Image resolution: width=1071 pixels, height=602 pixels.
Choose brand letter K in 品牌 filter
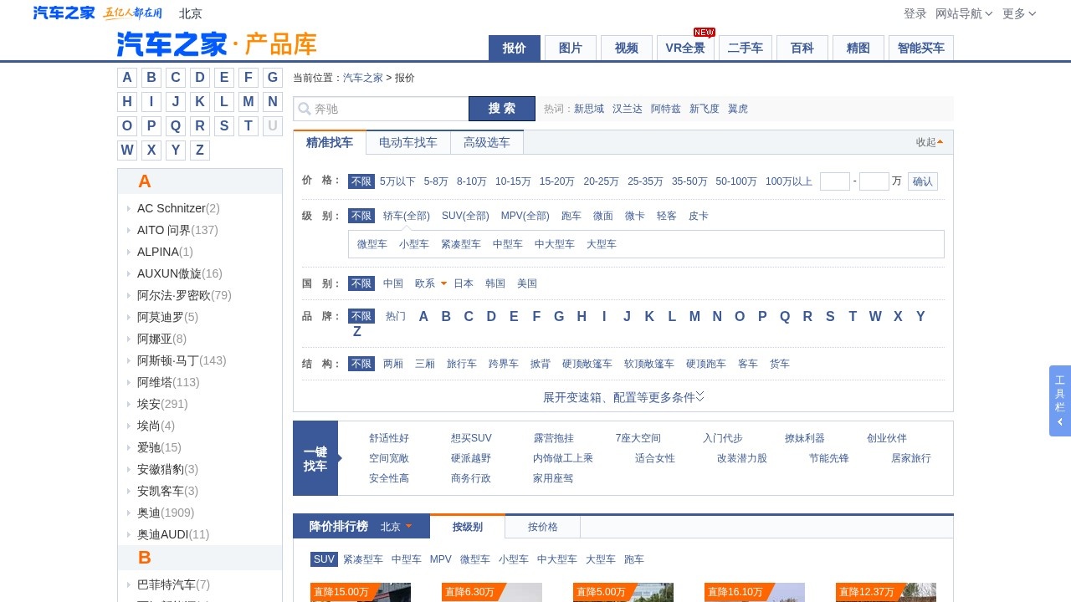tap(649, 316)
